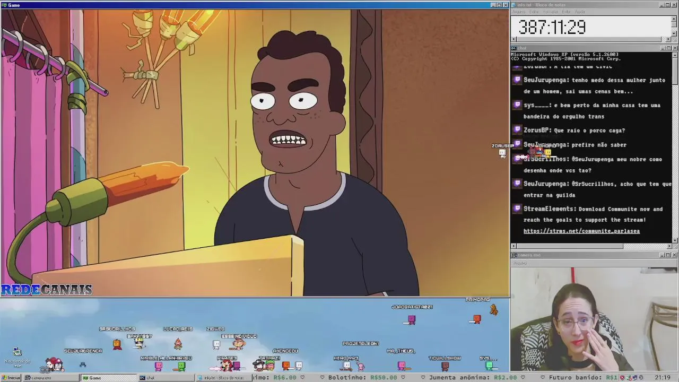Click the LUCAO_REIS character sprite
The height and width of the screenshot is (382, 679).
[178, 344]
